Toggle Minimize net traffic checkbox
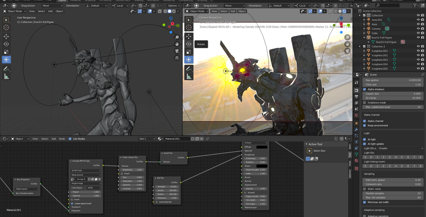This screenshot has width=426, height=217. [365, 202]
